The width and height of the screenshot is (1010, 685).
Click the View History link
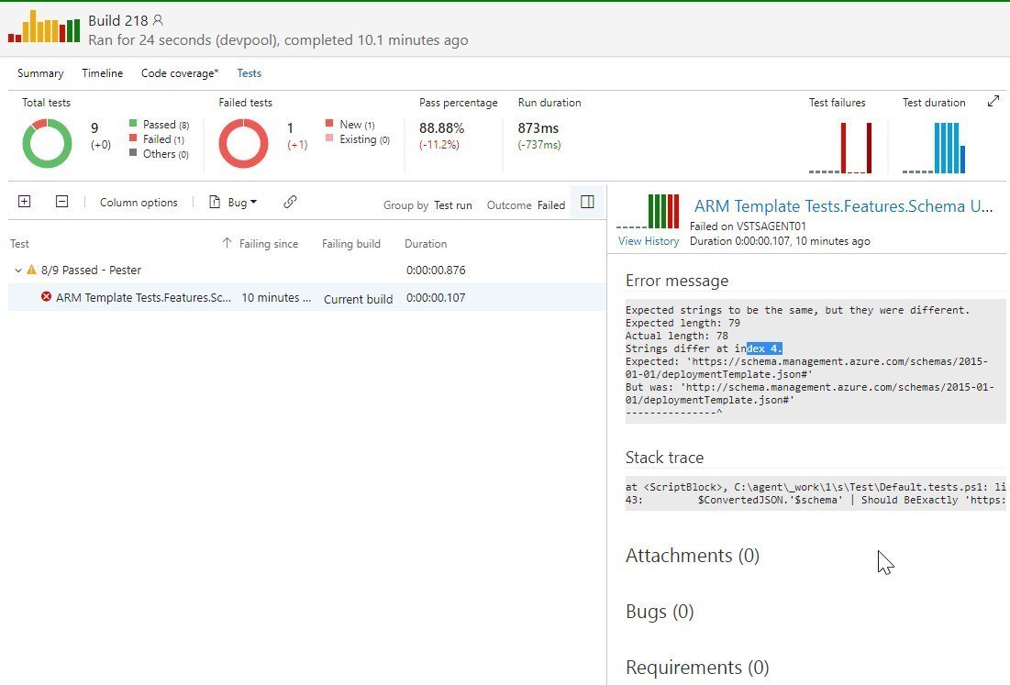(x=648, y=241)
